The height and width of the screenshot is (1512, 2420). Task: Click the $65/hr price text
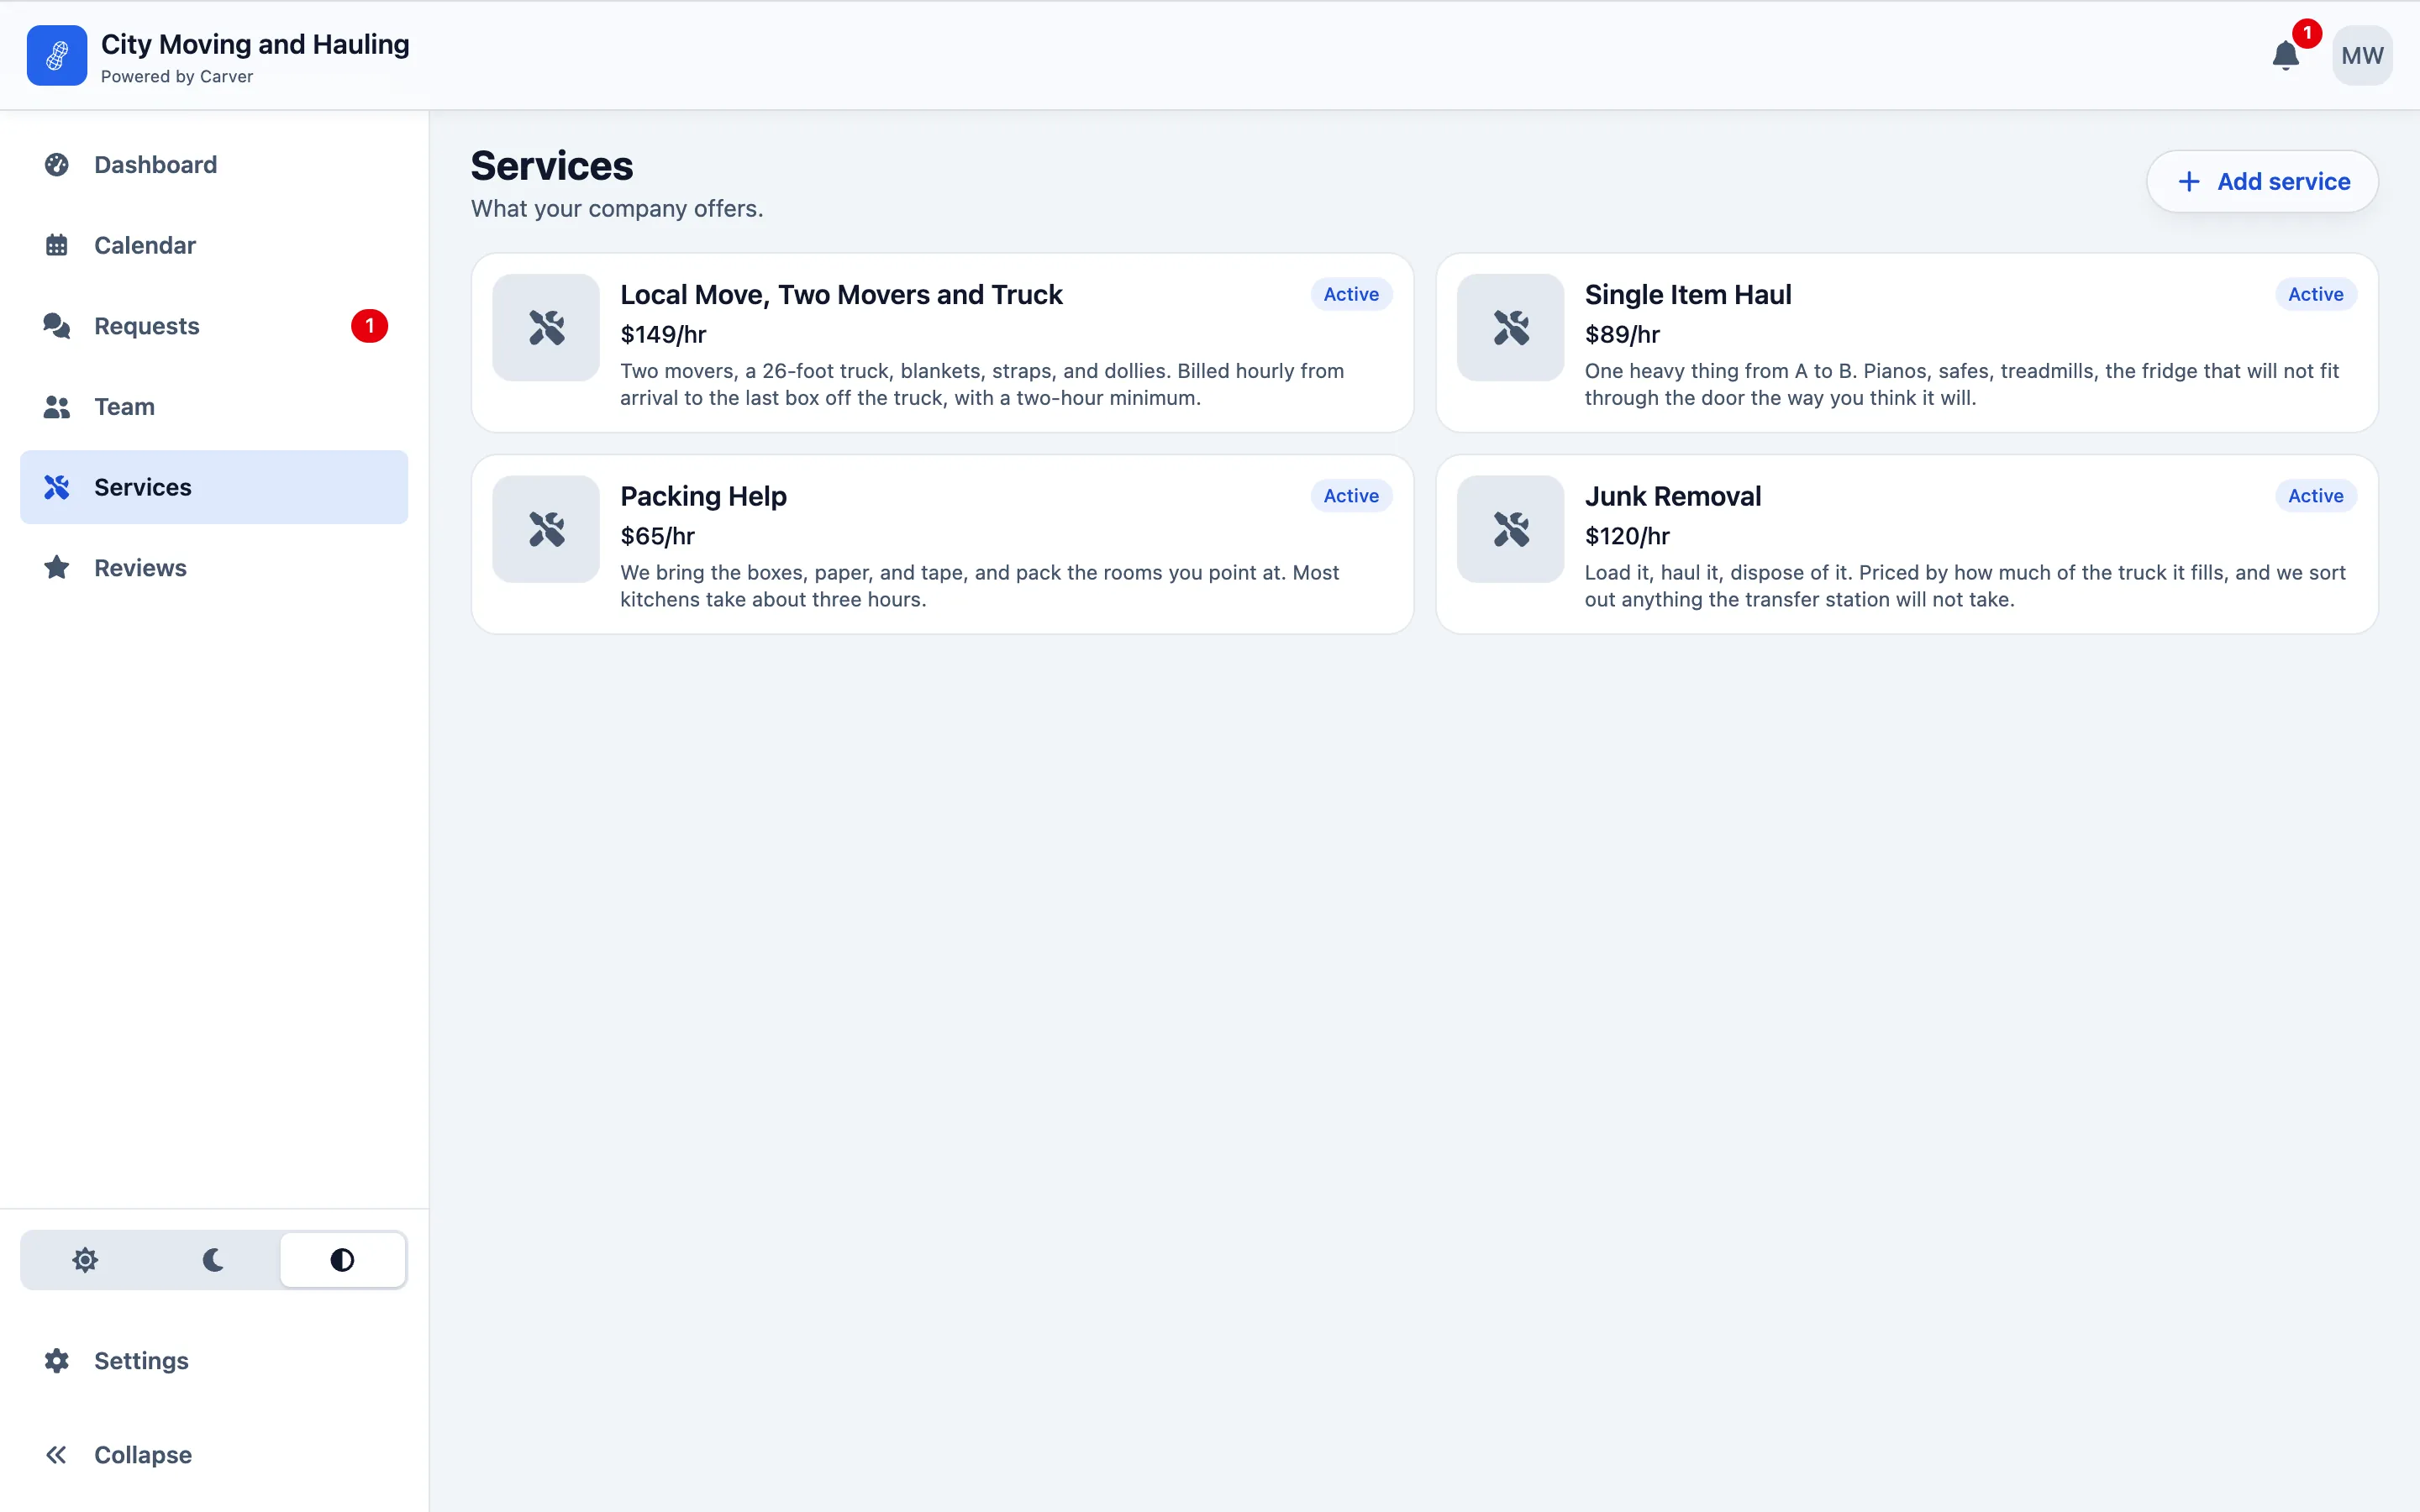coord(657,537)
